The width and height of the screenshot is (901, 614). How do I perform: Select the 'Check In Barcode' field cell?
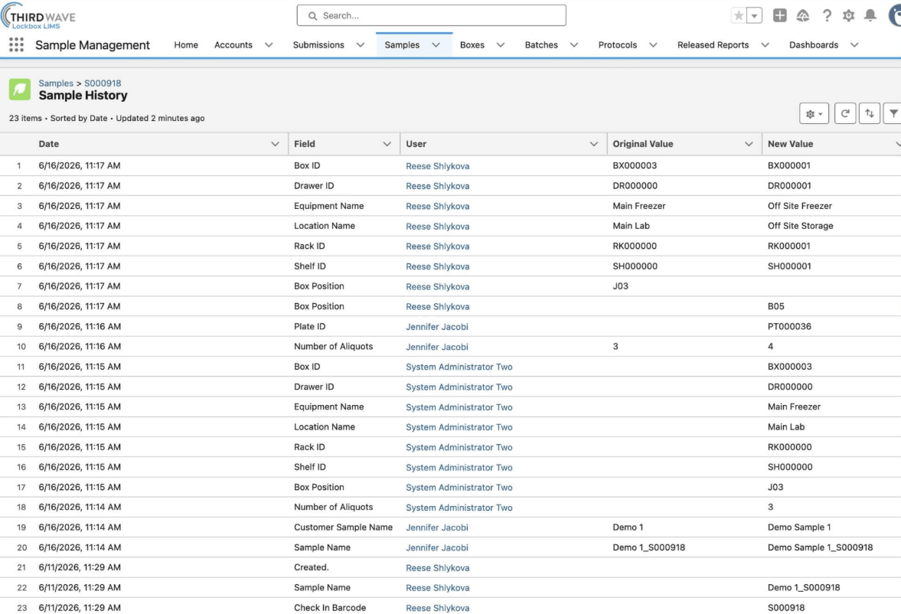[x=330, y=608]
